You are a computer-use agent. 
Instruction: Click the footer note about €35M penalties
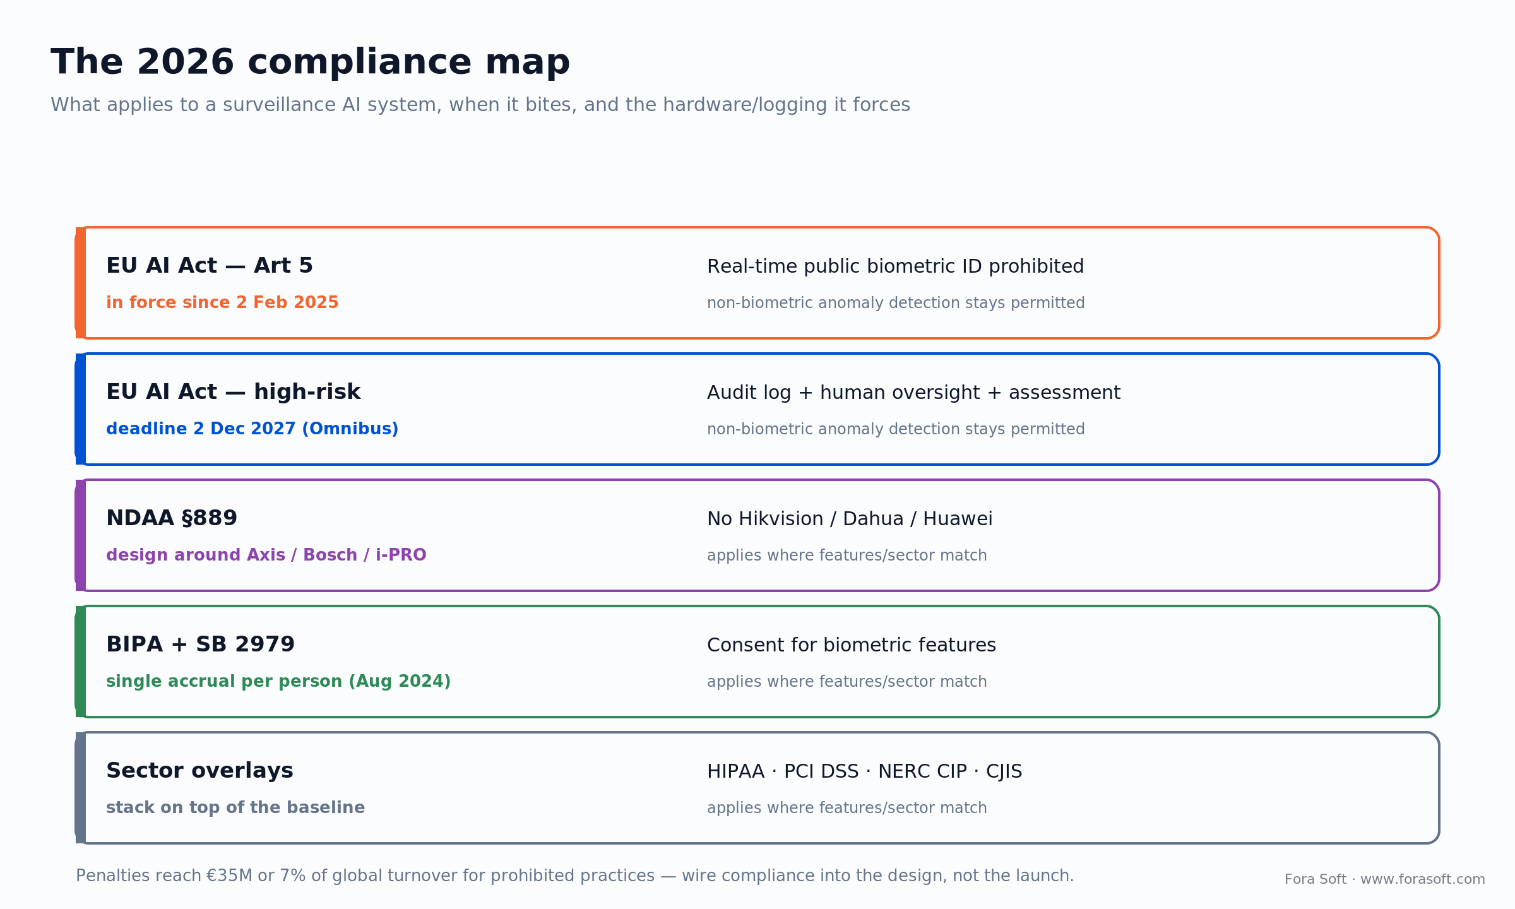coord(574,876)
